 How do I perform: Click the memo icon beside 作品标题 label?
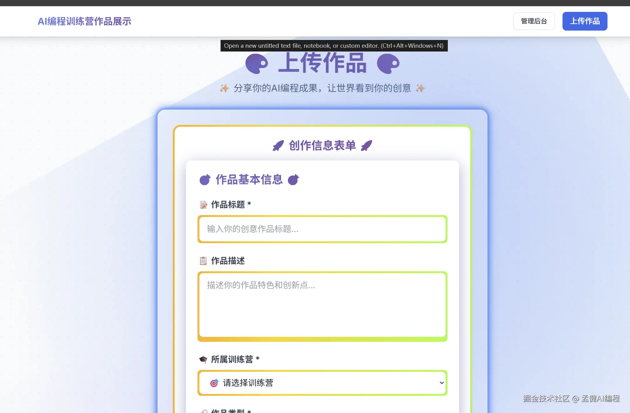(x=203, y=205)
